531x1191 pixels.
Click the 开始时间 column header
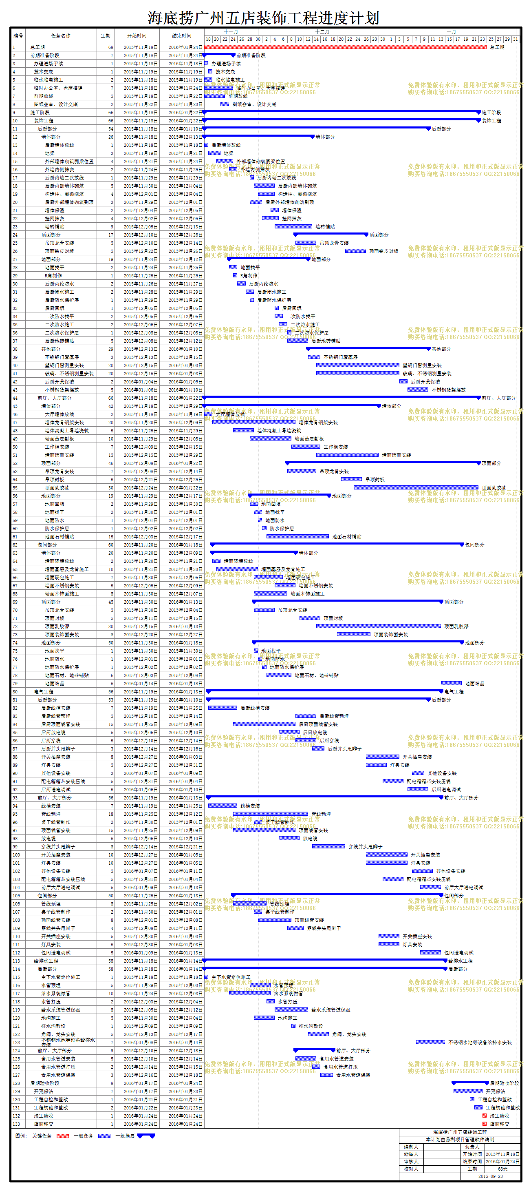point(137,35)
